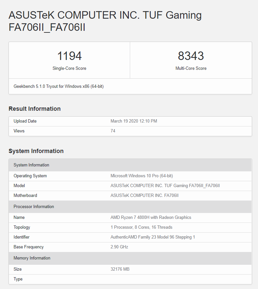The height and width of the screenshot is (289, 258).
Task: Click the date March 19 2020 12:10 PM
Action: 134,121
